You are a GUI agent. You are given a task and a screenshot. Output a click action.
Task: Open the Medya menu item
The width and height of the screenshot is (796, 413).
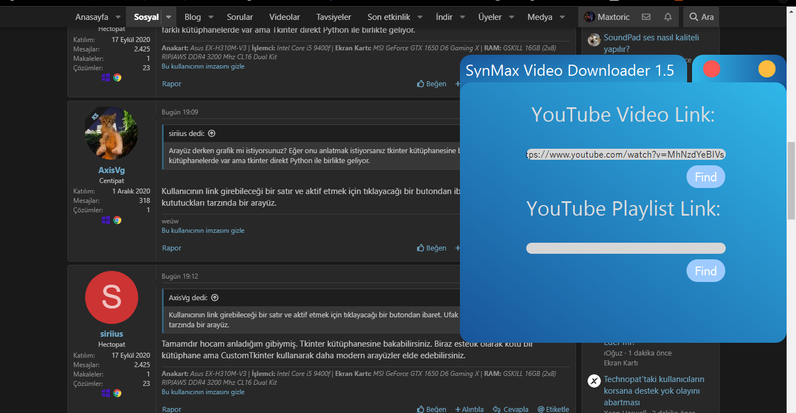(540, 17)
